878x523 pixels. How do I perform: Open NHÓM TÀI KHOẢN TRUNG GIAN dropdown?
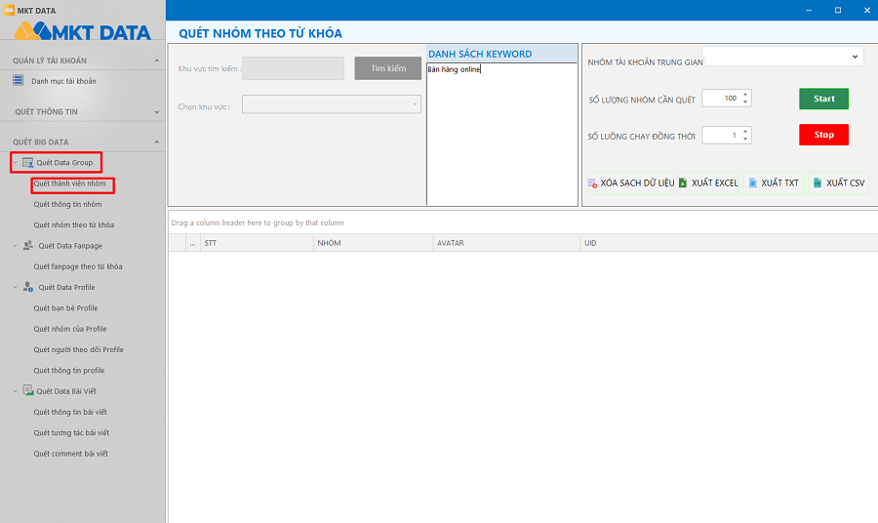(856, 57)
